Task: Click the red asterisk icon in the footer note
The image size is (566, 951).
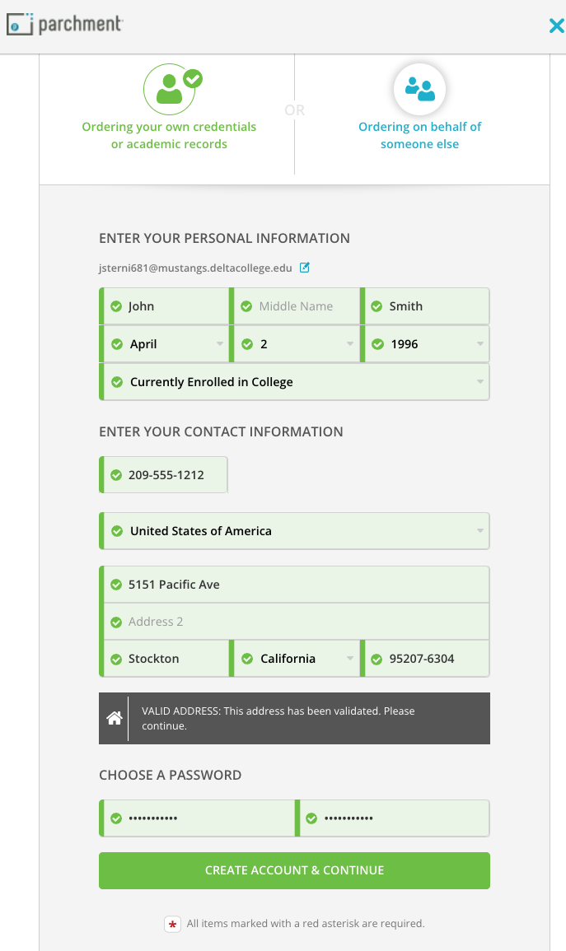Action: [172, 924]
